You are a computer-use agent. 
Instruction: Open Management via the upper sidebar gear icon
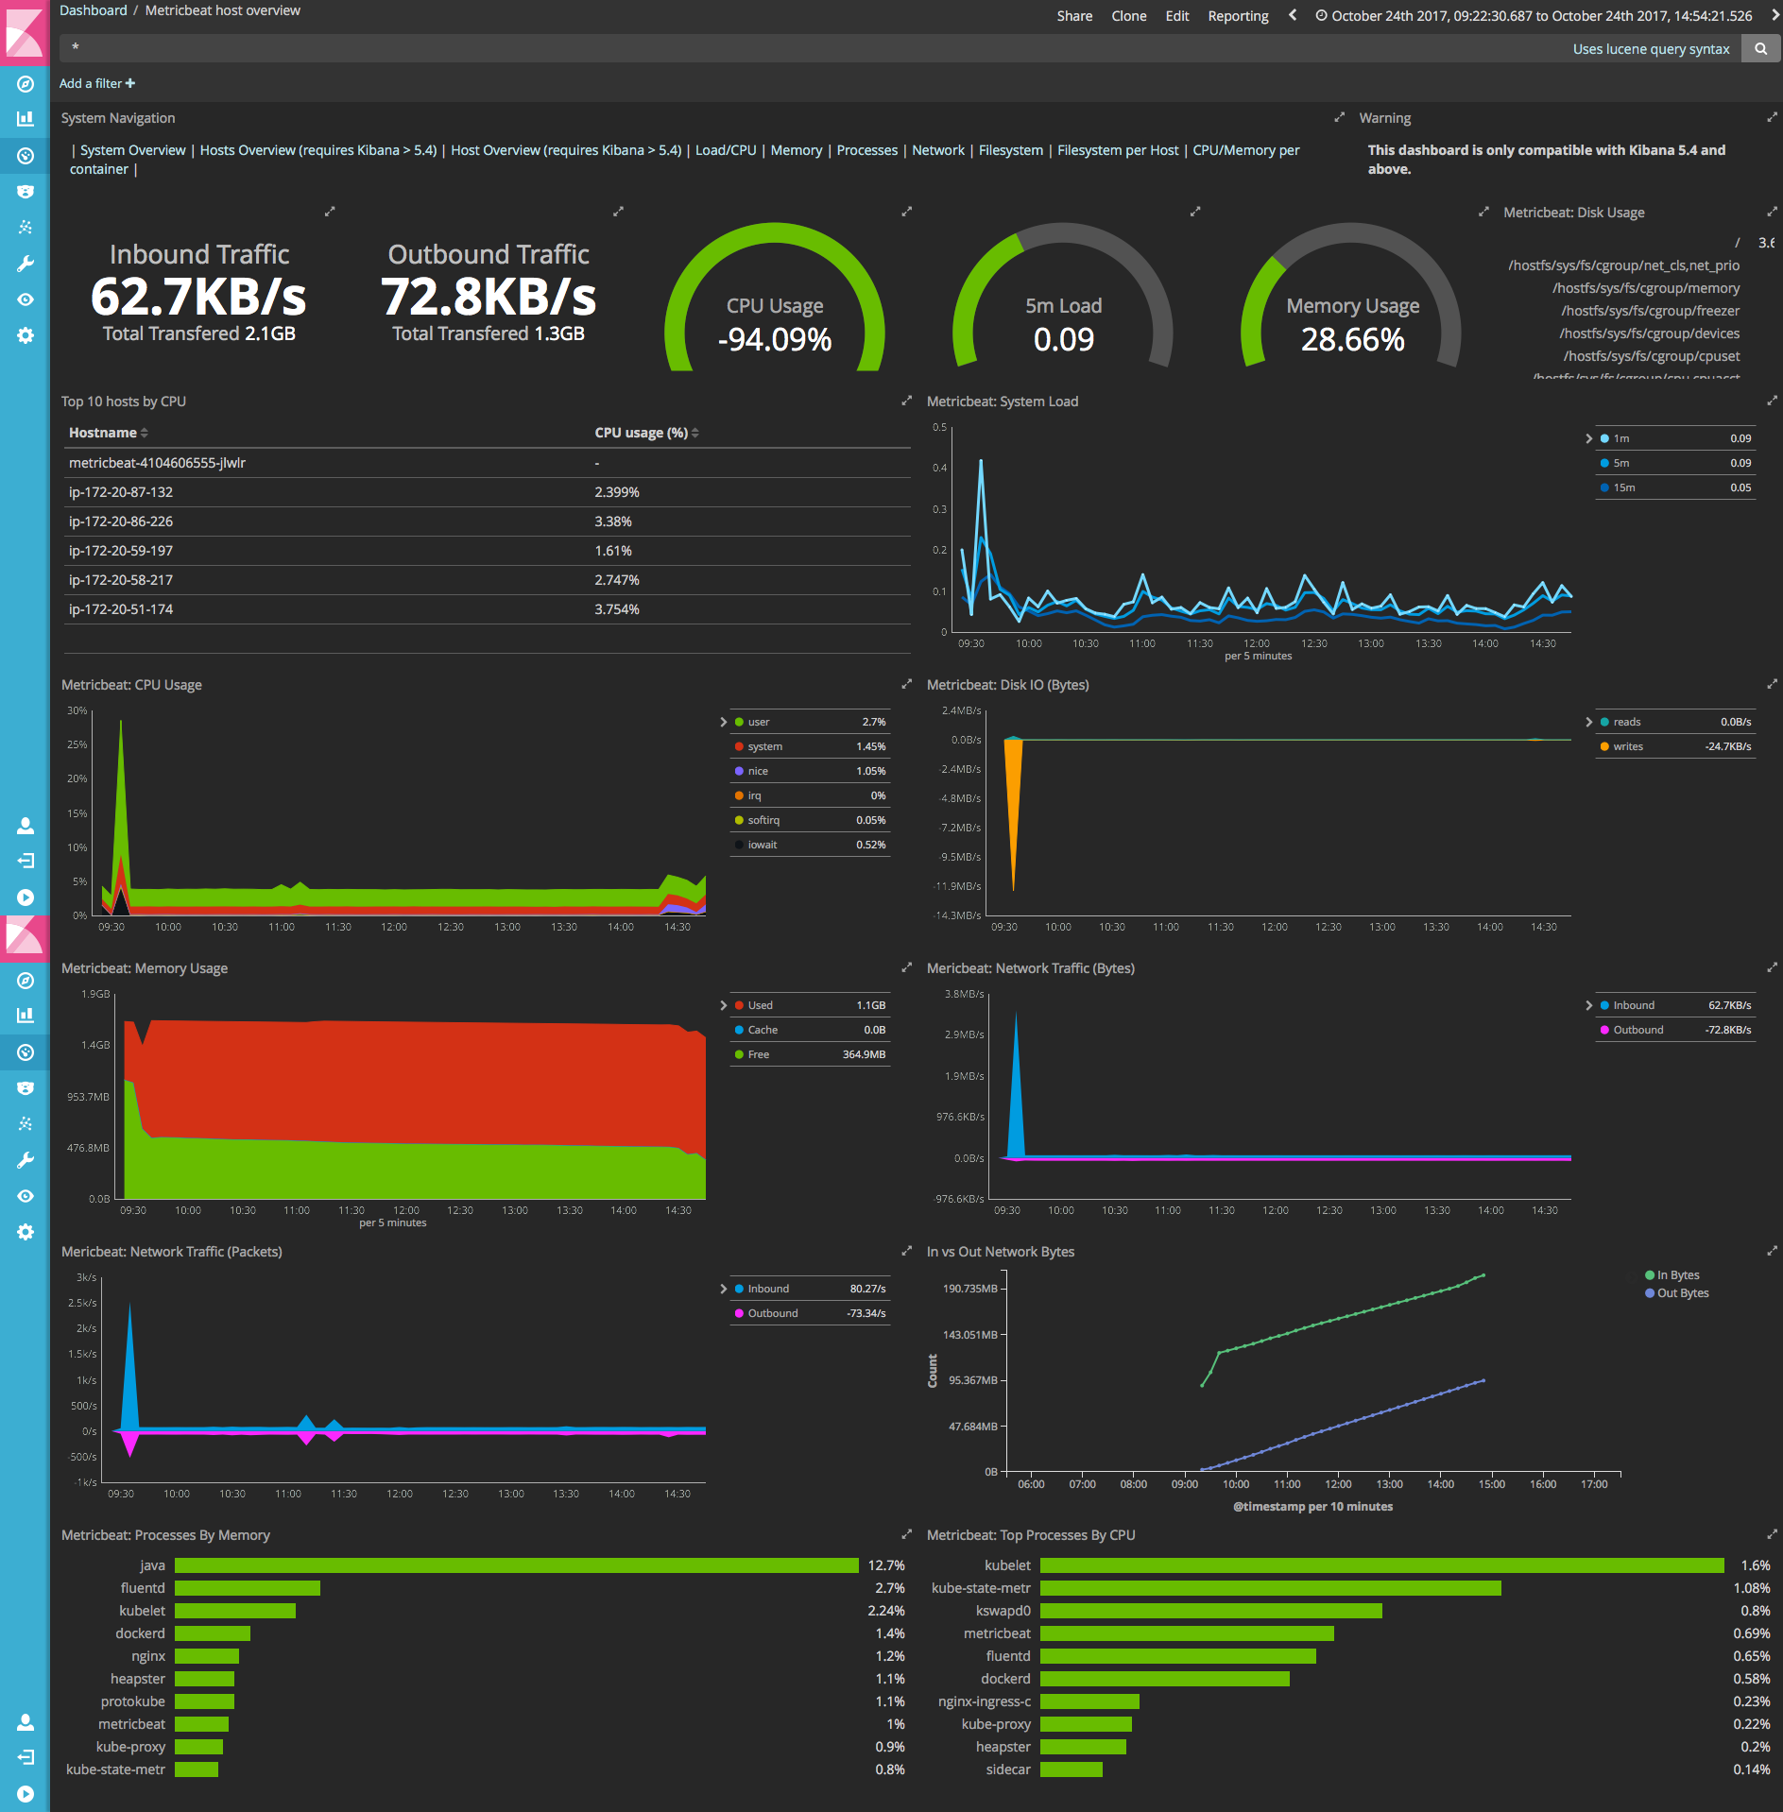[x=26, y=335]
